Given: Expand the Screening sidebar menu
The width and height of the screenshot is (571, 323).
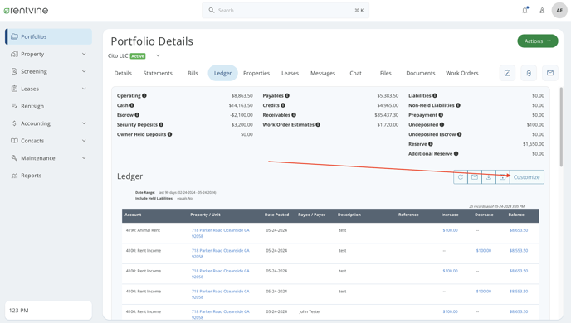Looking at the screenshot, I should 48,71.
